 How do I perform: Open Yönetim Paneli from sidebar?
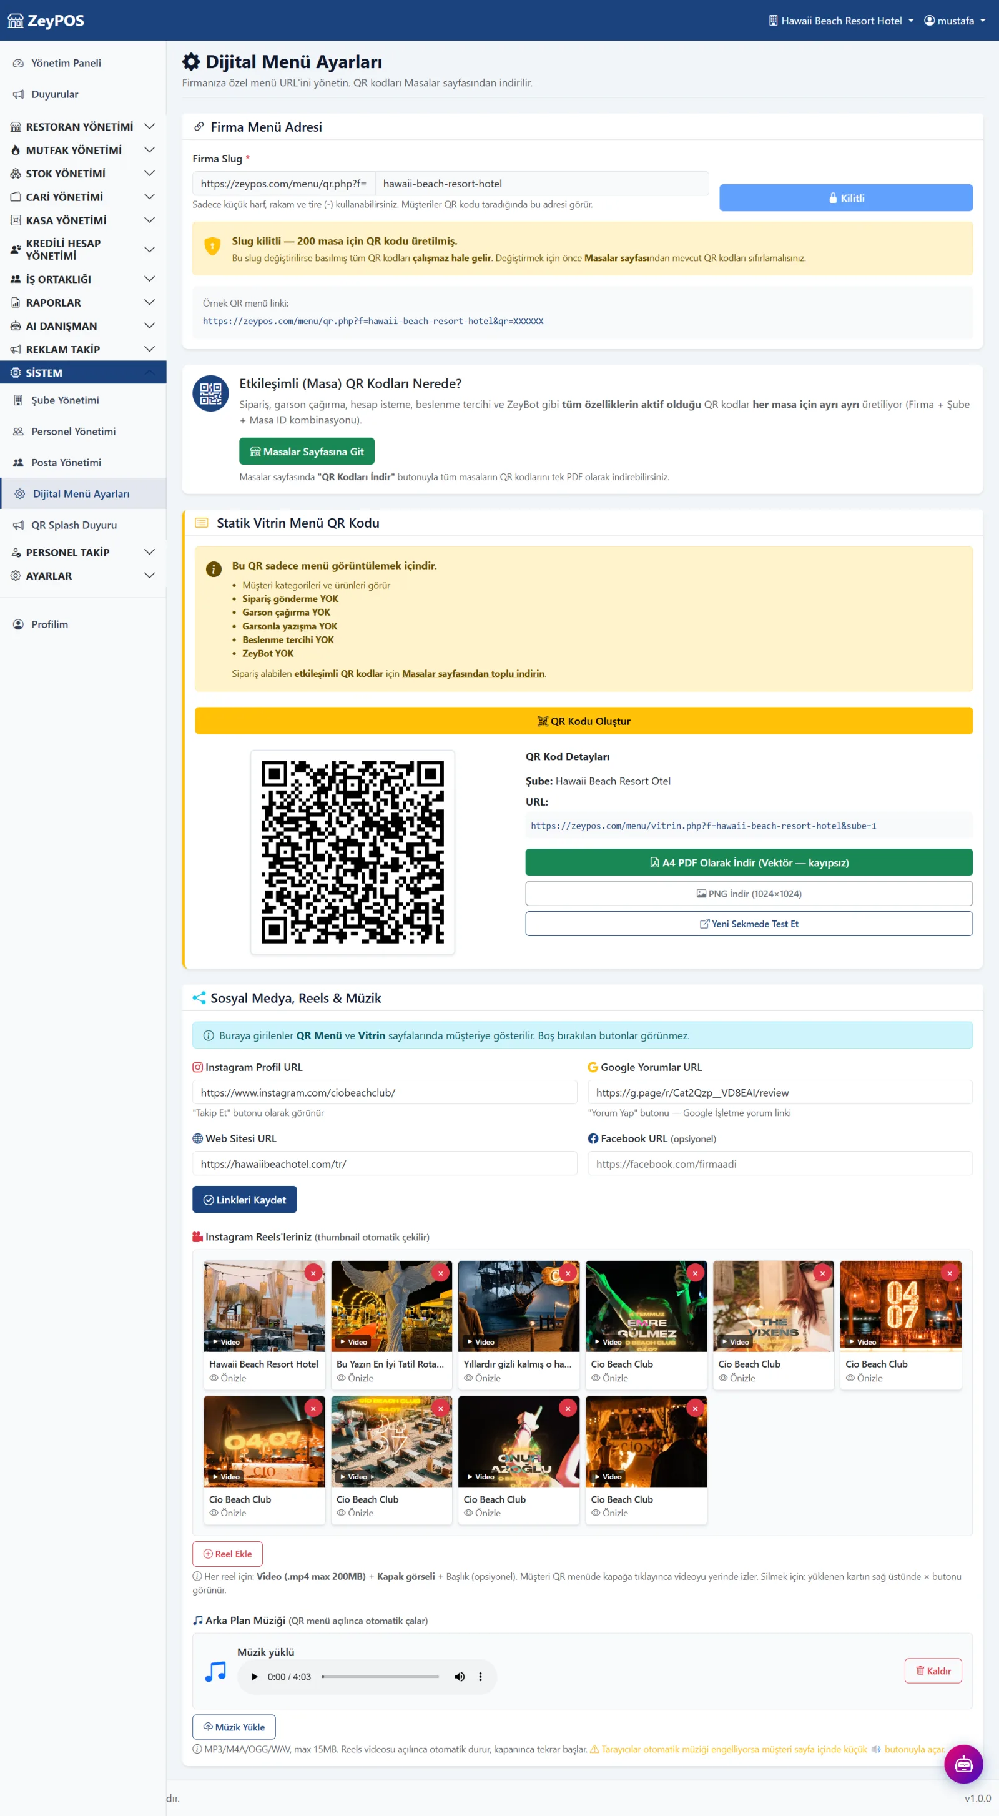pos(83,62)
